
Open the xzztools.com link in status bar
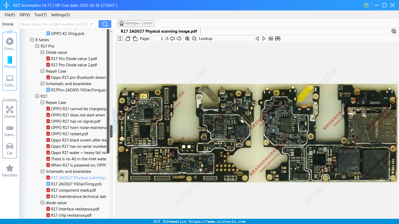pyautogui.click(x=217, y=221)
